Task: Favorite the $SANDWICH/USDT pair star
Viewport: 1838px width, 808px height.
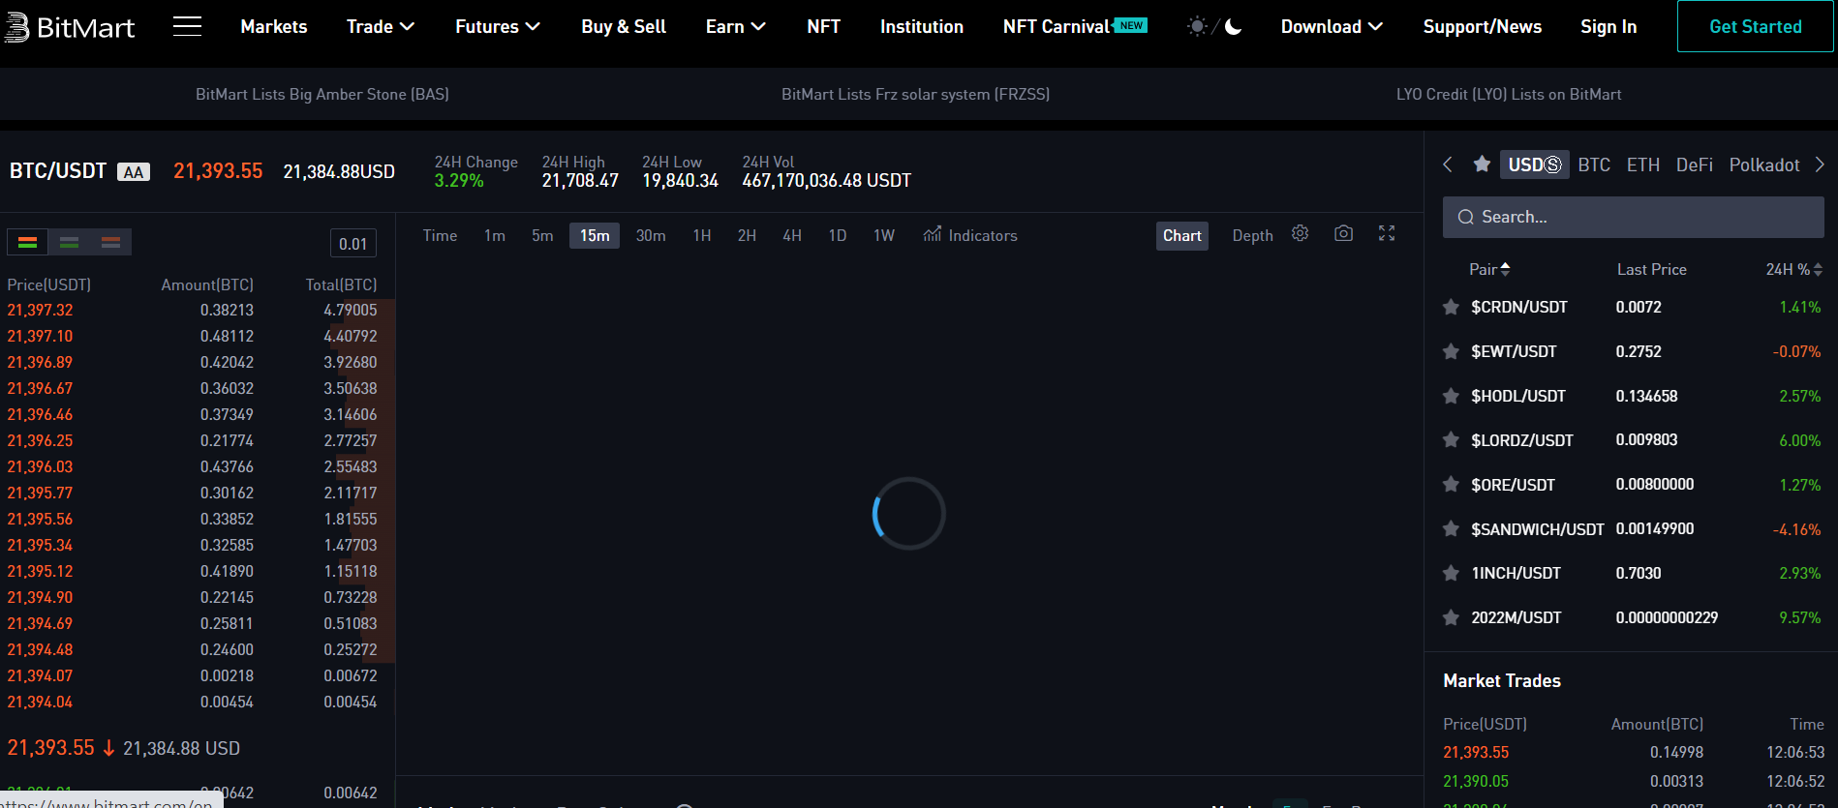Action: 1451,529
